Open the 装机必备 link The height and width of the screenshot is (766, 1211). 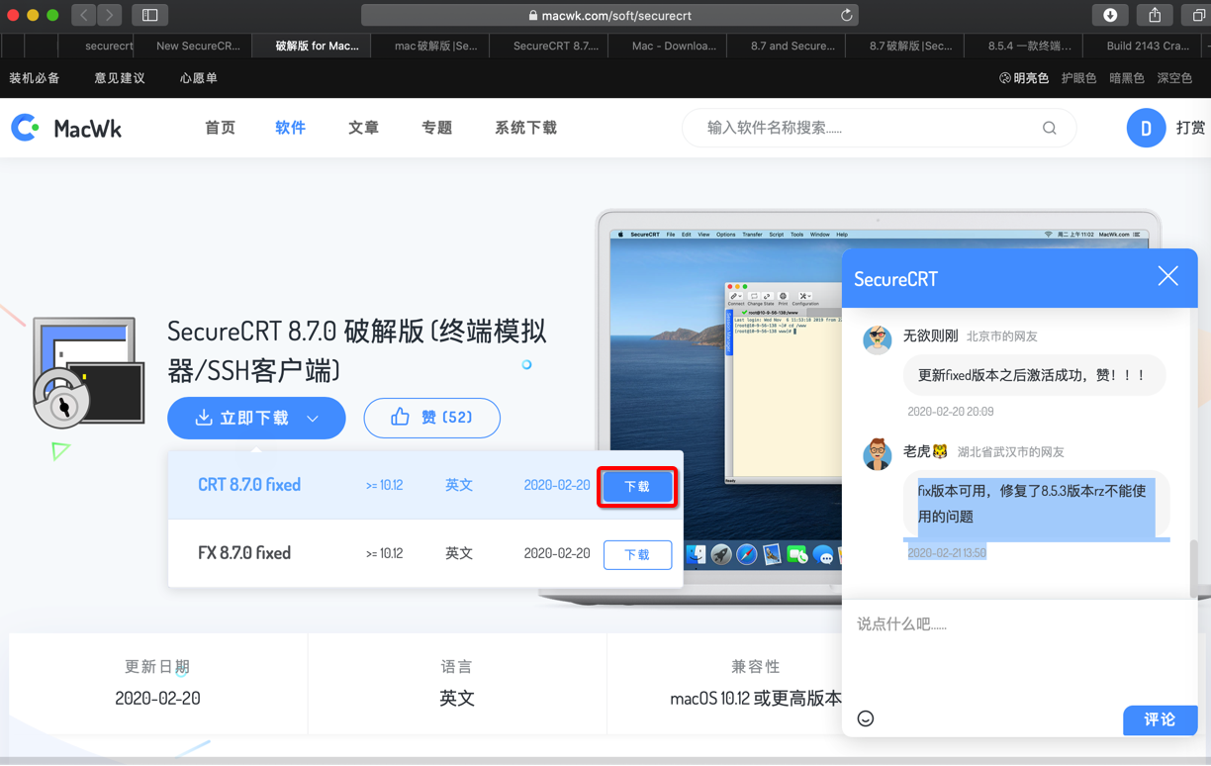point(35,78)
